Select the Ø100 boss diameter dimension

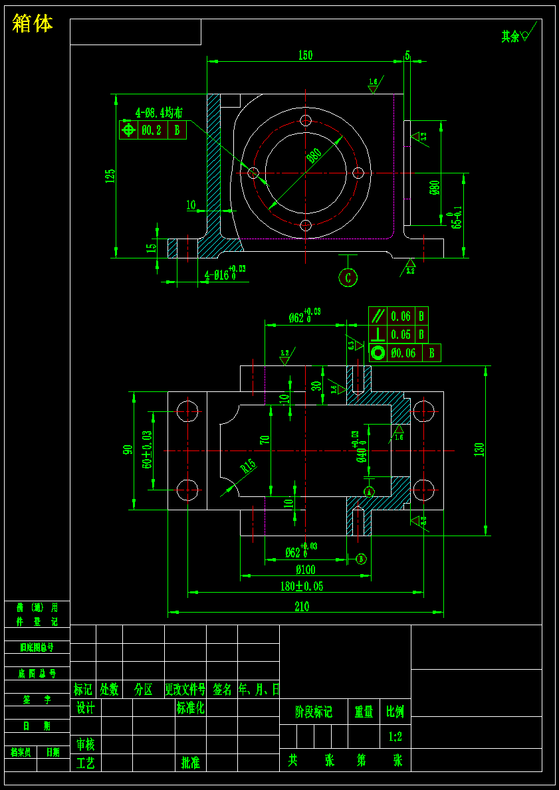[x=306, y=570]
